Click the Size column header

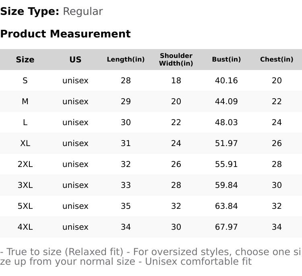click(25, 60)
